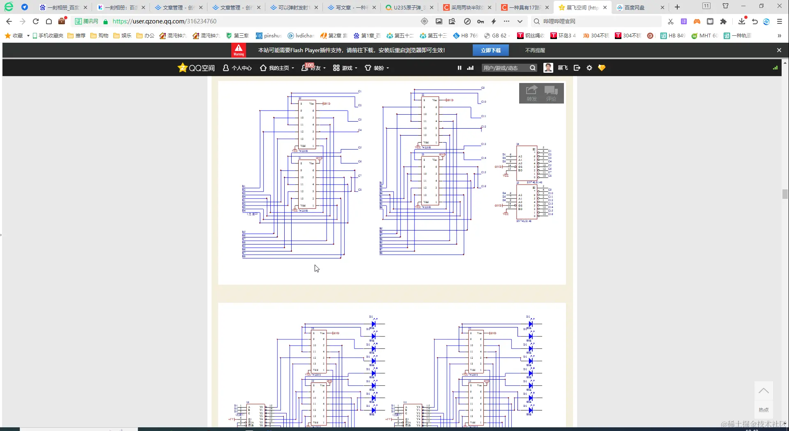Image resolution: width=789 pixels, height=431 pixels.
Task: Switch to the 可以弹射发射 tab
Action: click(x=294, y=7)
